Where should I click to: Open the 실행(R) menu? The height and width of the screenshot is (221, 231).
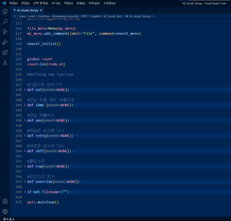[x=81, y=3]
